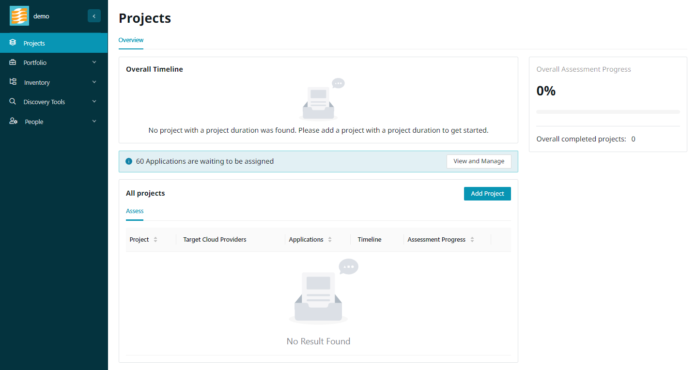Click the People user-settings icon
The image size is (697, 370).
pyautogui.click(x=14, y=122)
